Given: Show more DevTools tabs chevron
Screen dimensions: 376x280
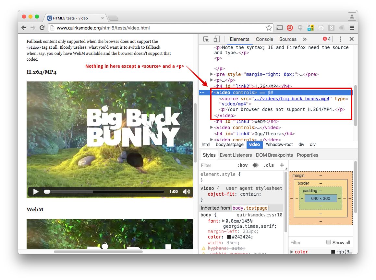Looking at the screenshot, I should coord(305,39).
